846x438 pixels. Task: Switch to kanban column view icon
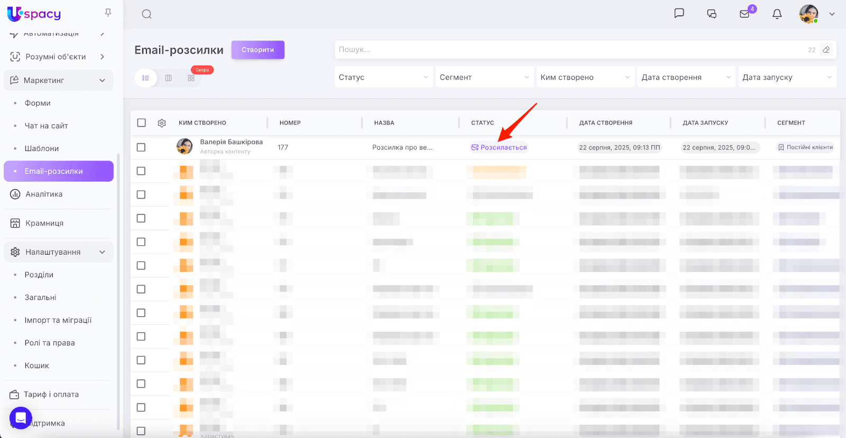tap(168, 78)
